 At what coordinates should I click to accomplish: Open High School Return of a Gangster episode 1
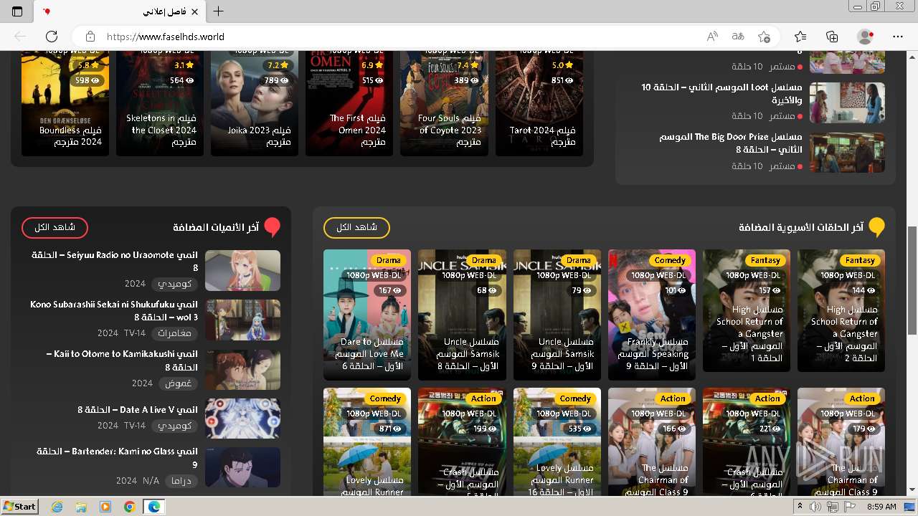[x=747, y=310]
